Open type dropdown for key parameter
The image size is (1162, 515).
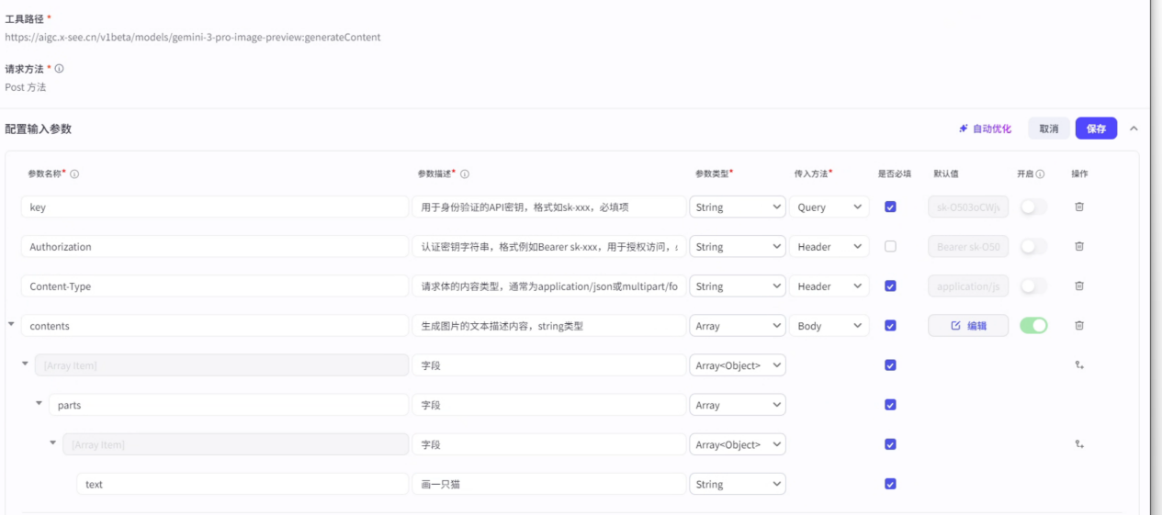tap(738, 207)
